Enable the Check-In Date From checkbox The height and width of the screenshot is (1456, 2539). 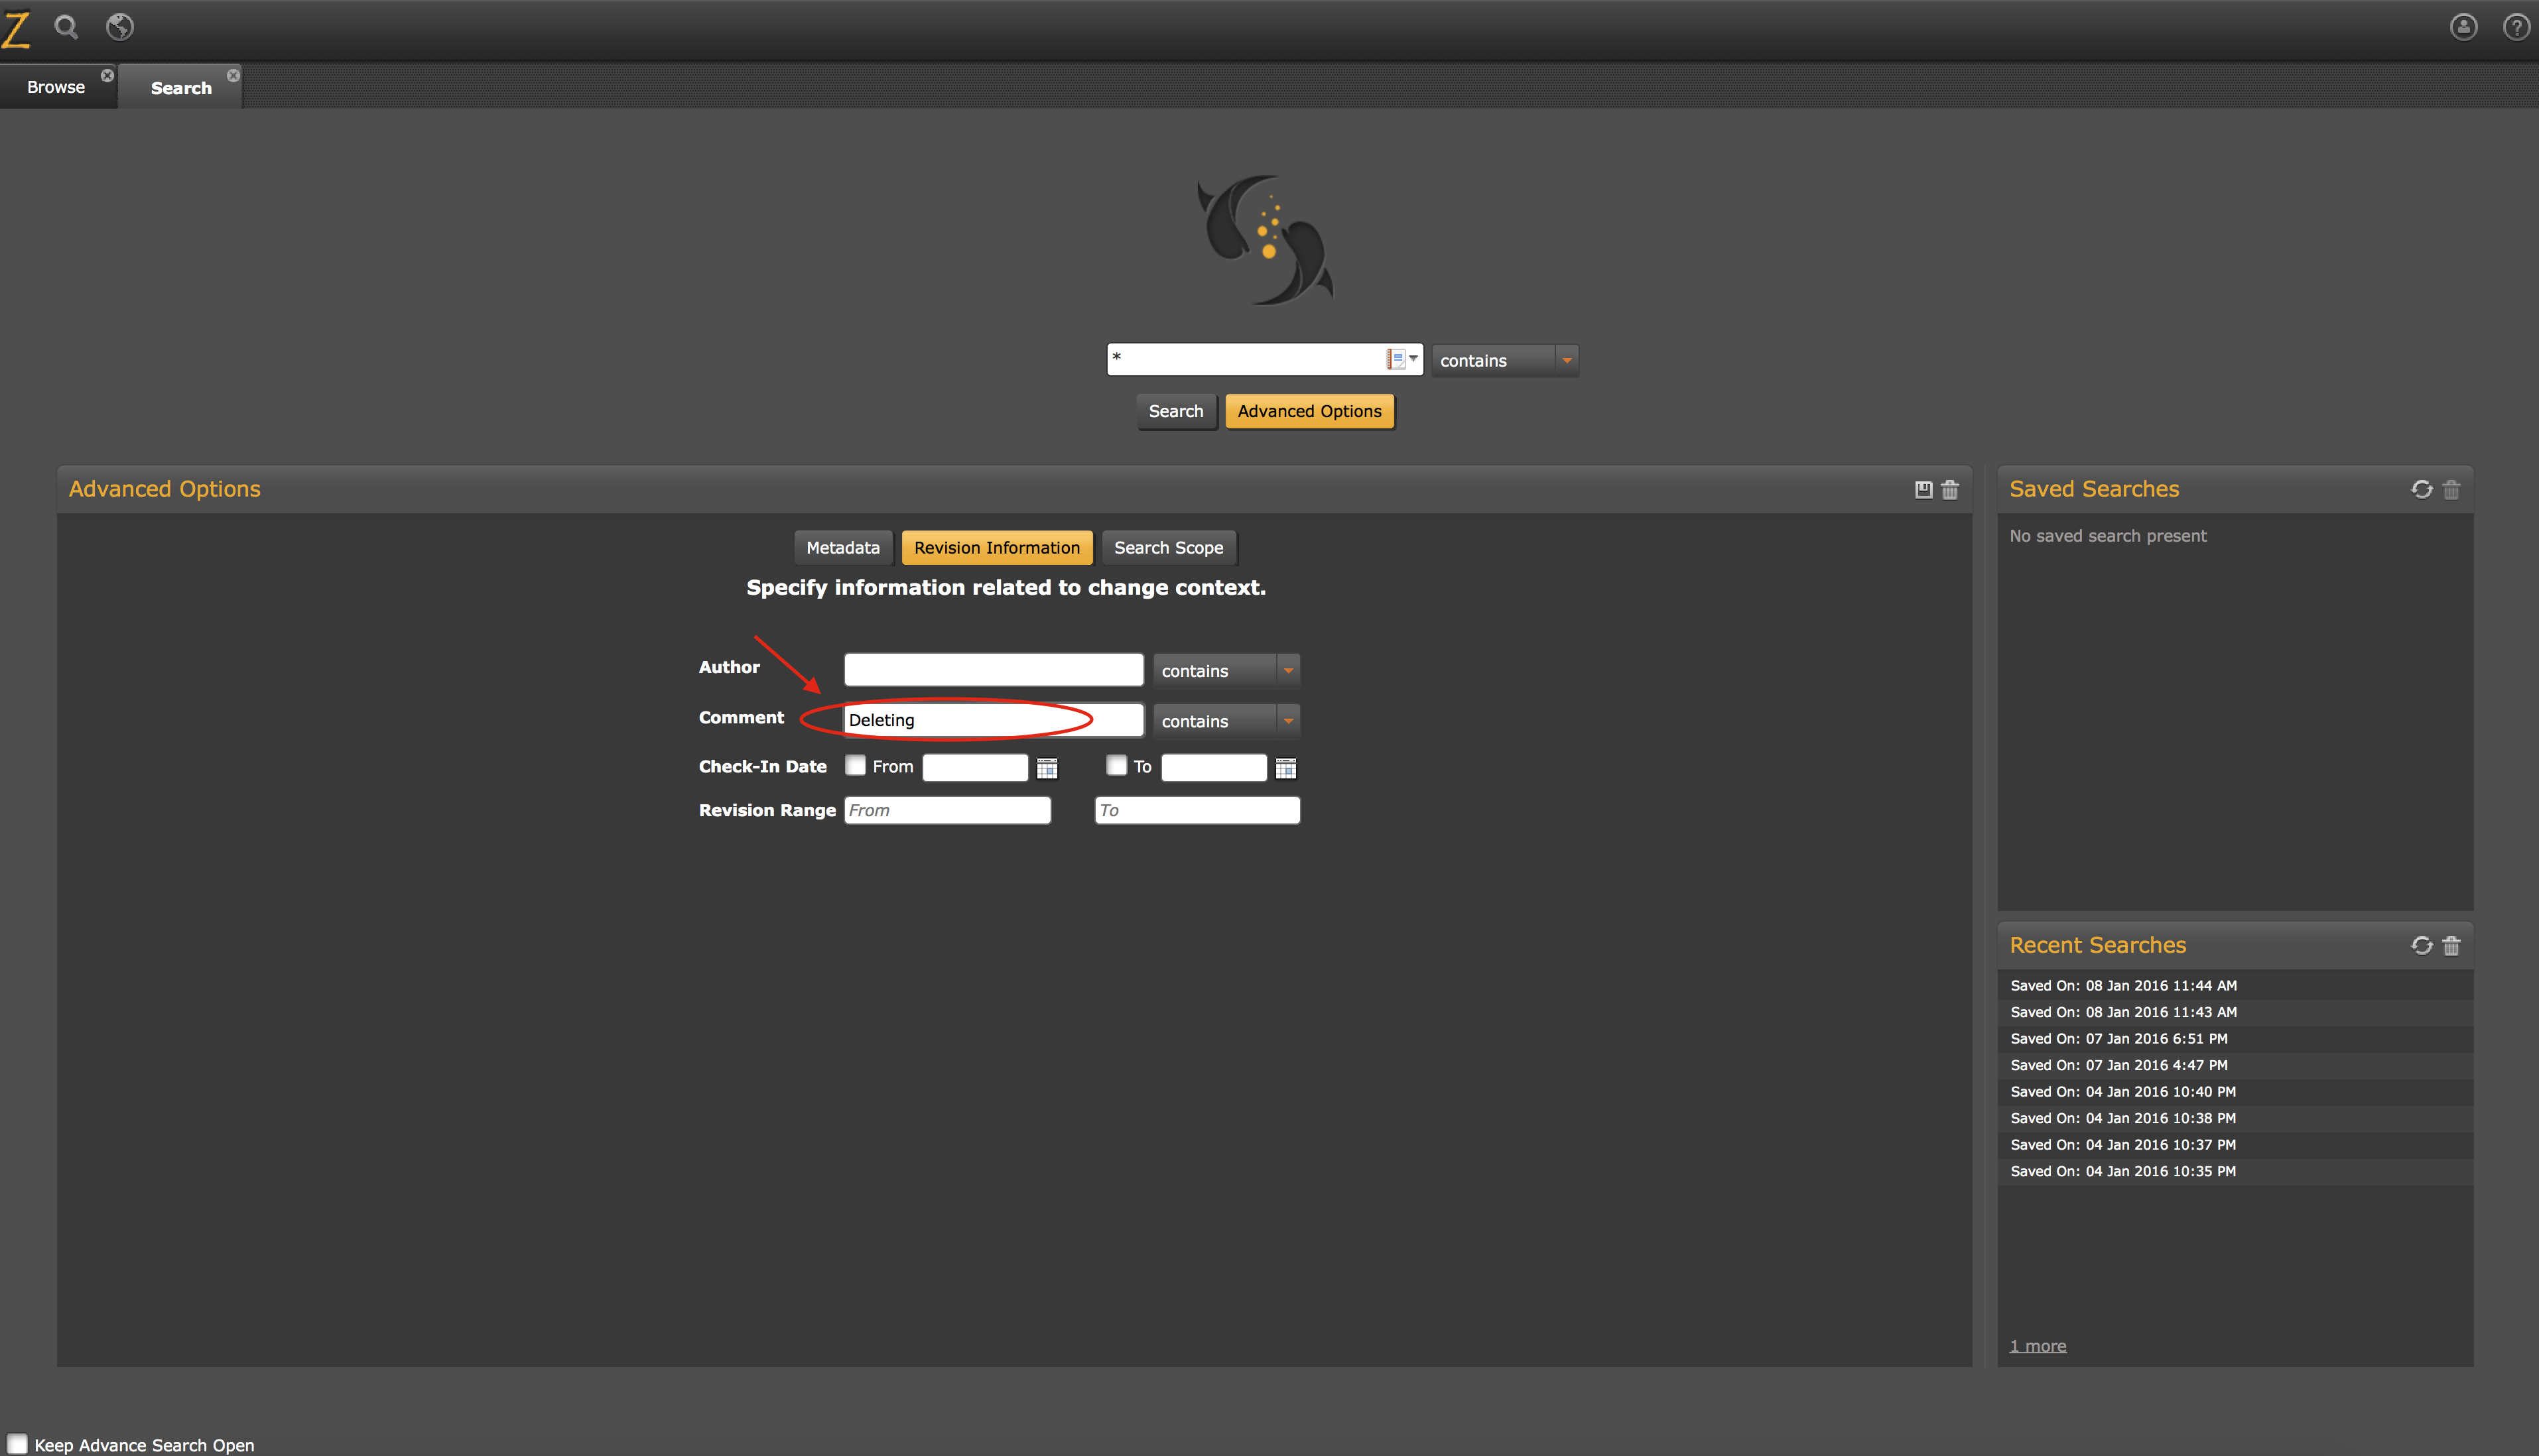click(x=854, y=765)
